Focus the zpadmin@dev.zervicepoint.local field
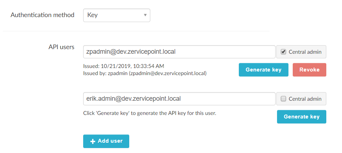The height and width of the screenshot is (153, 342). point(179,52)
